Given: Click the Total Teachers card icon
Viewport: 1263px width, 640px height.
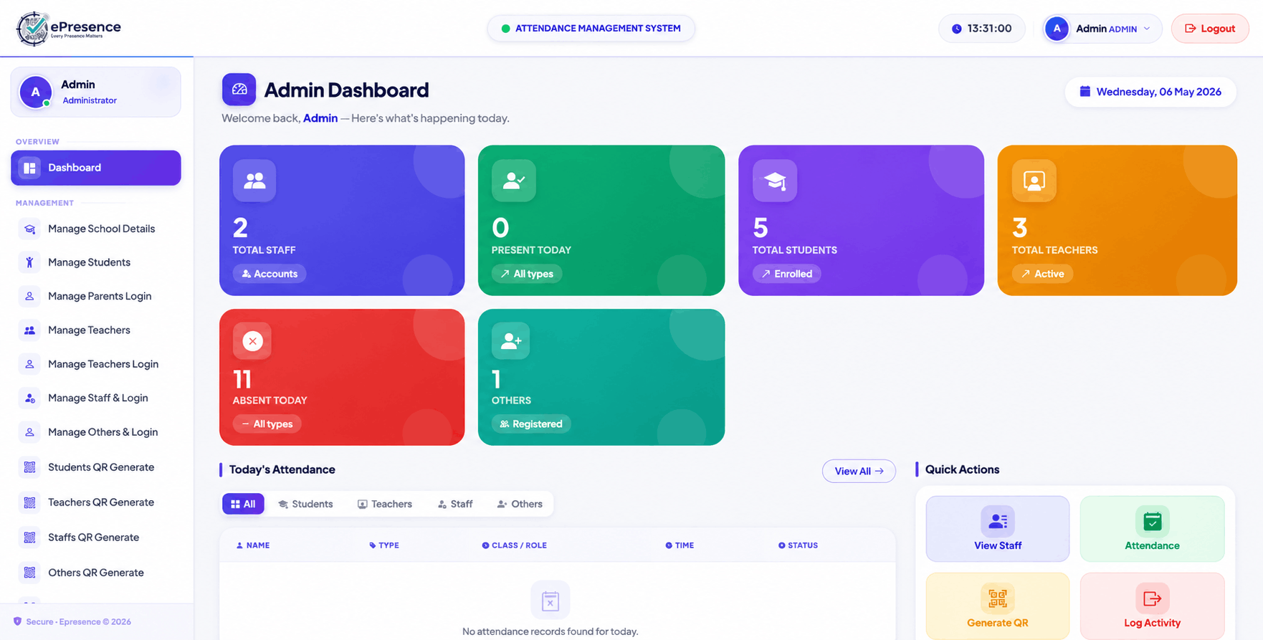Looking at the screenshot, I should tap(1034, 181).
